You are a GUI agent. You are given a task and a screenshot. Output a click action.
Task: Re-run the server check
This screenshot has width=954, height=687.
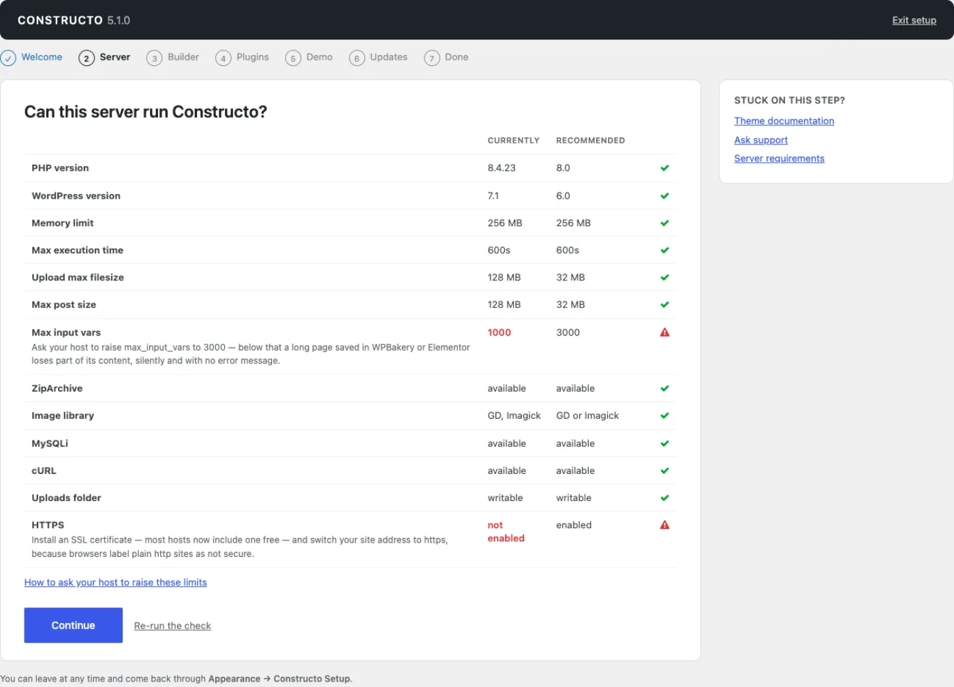tap(172, 626)
